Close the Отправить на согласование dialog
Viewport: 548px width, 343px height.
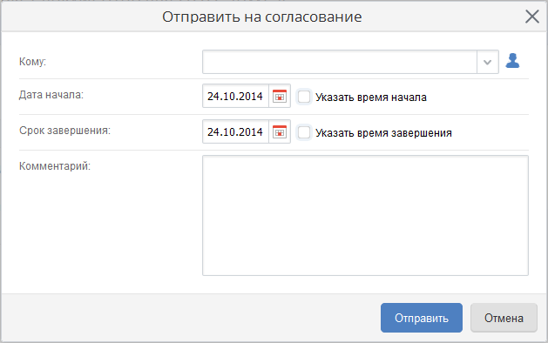pyautogui.click(x=532, y=17)
